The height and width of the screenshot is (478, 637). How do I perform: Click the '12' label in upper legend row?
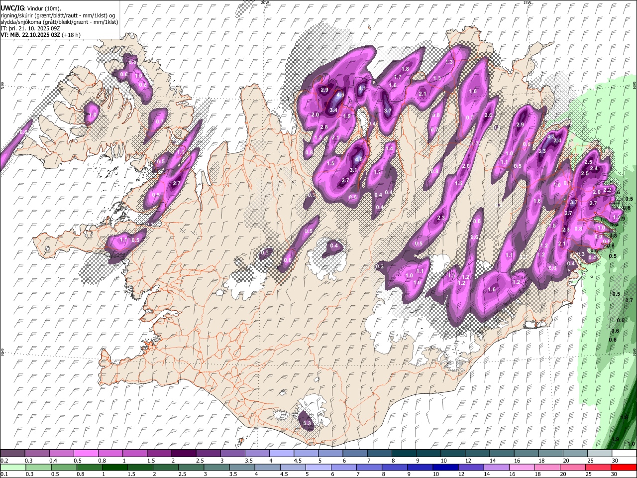[468, 461]
